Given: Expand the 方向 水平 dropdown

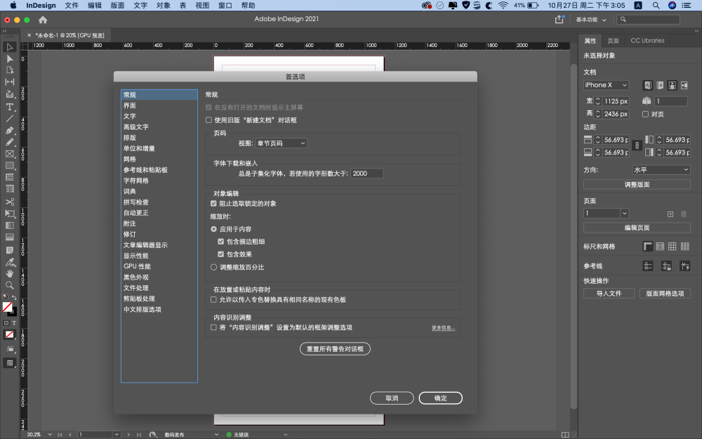Looking at the screenshot, I should pos(661,170).
